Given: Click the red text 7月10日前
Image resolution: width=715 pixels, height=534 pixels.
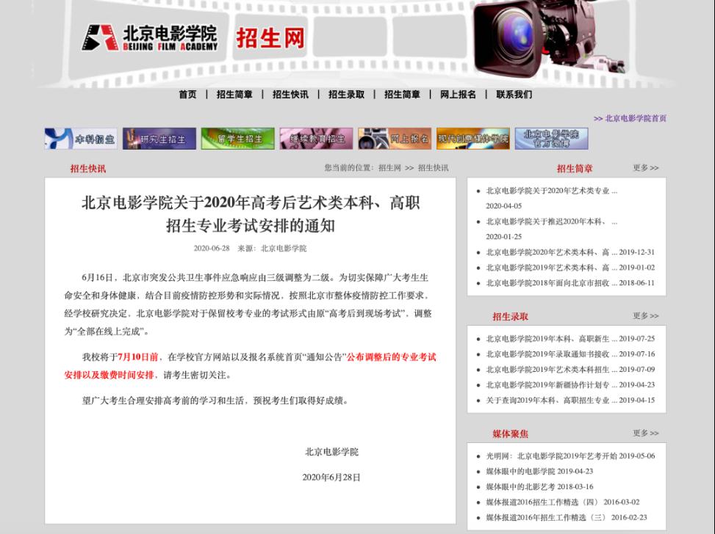Looking at the screenshot, I should click(x=137, y=357).
